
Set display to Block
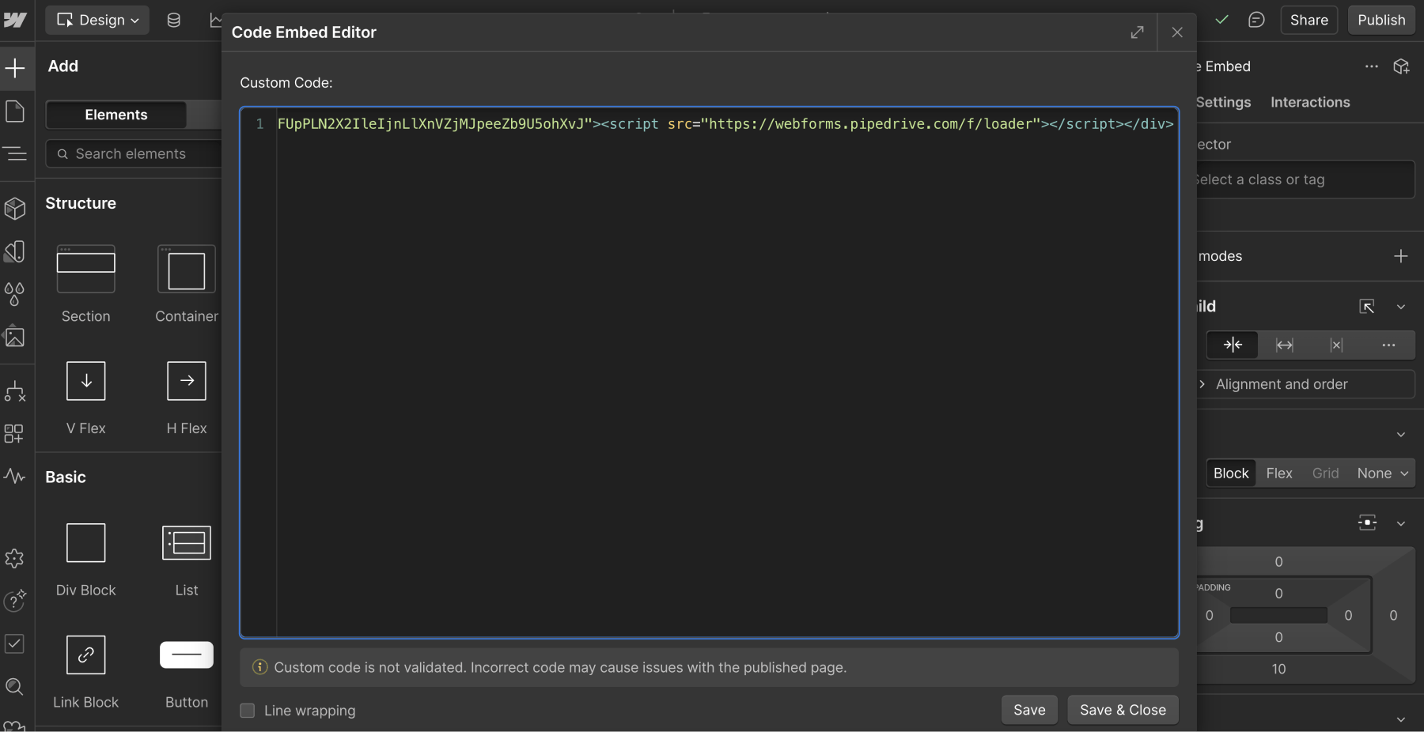point(1231,474)
